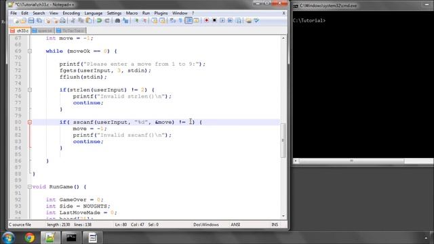
Task: Collapse the strlen if-block at line 75
Action: pos(30,90)
